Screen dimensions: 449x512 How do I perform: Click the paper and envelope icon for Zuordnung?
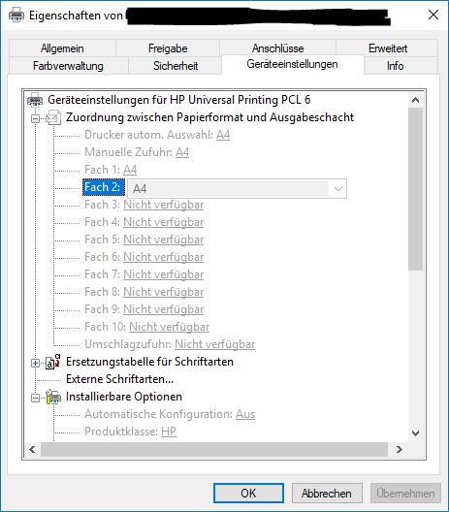53,117
